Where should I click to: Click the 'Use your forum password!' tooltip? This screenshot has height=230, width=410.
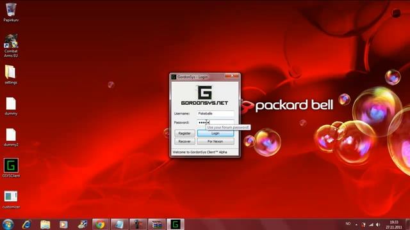pyautogui.click(x=228, y=128)
